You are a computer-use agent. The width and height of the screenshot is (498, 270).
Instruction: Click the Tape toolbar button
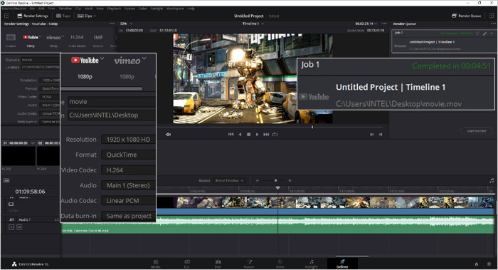point(63,16)
